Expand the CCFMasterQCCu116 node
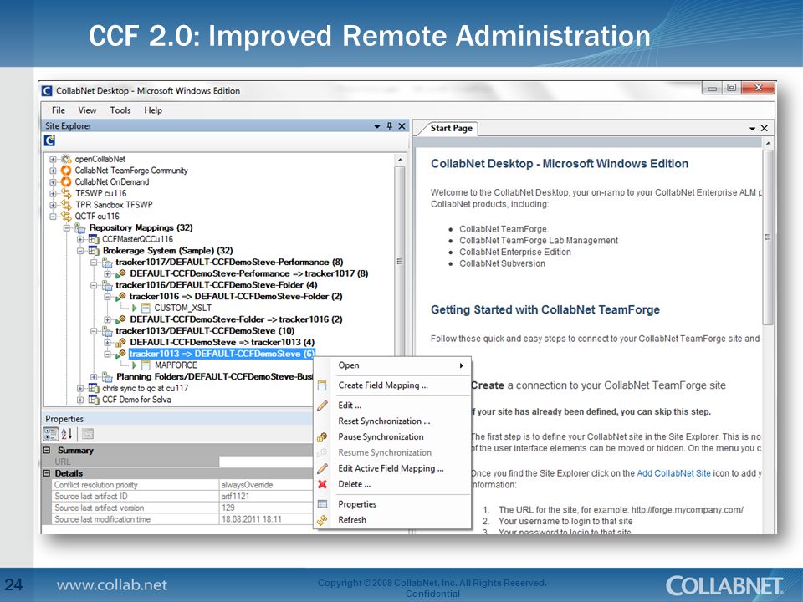Screen dimensions: 803x602 tap(80, 239)
